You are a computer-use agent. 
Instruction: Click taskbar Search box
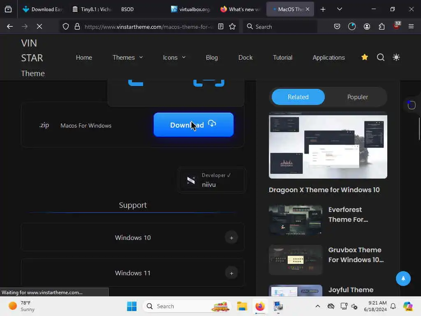(x=187, y=306)
